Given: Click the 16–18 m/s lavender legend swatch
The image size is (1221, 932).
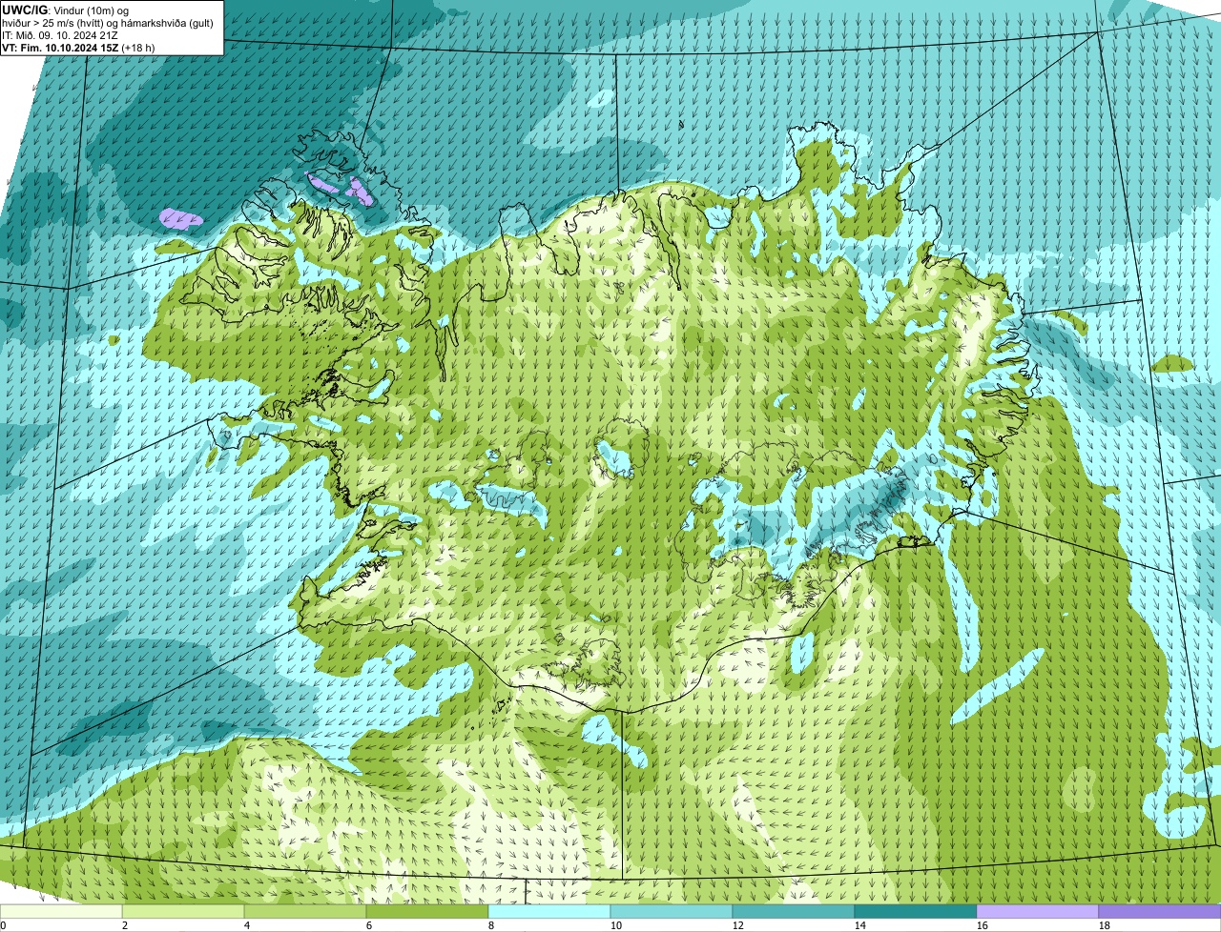Looking at the screenshot, I should [x=1038, y=912].
